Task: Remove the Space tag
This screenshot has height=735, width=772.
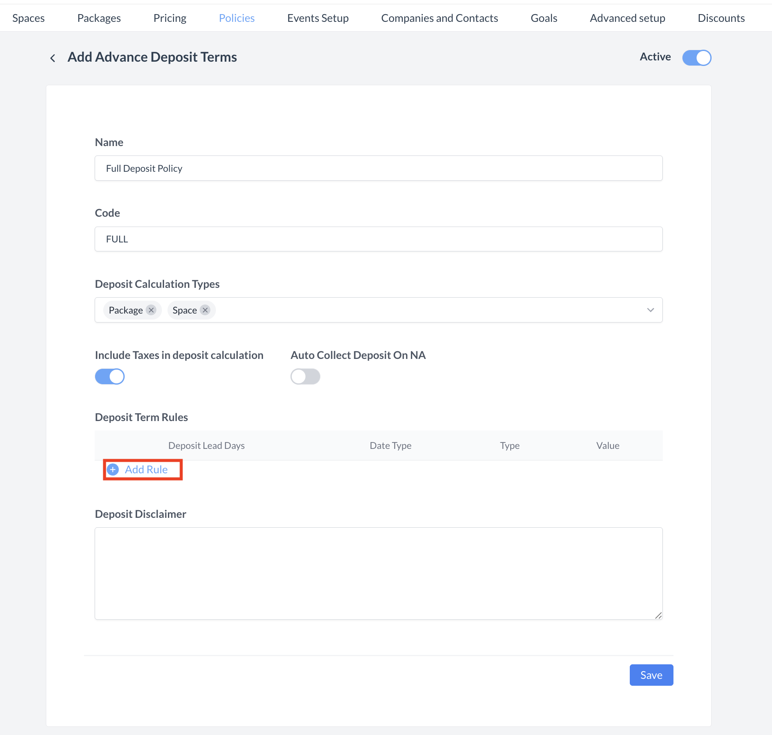Action: 205,310
